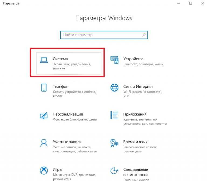
Task: Click the Время и язык clock icon
Action: pyautogui.click(x=114, y=143)
